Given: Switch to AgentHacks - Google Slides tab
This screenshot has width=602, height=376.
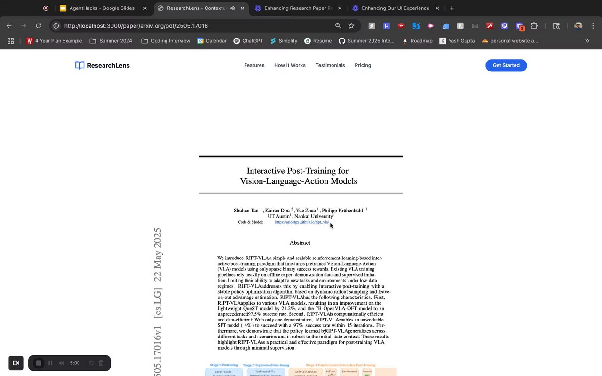Looking at the screenshot, I should pyautogui.click(x=102, y=8).
